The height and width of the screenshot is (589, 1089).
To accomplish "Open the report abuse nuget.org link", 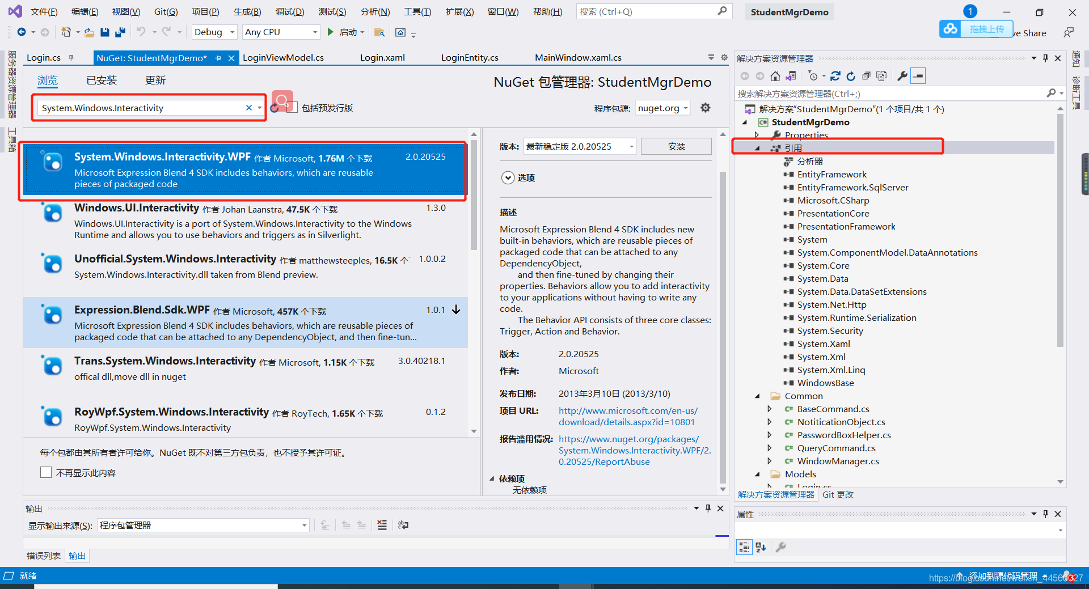I will (634, 450).
